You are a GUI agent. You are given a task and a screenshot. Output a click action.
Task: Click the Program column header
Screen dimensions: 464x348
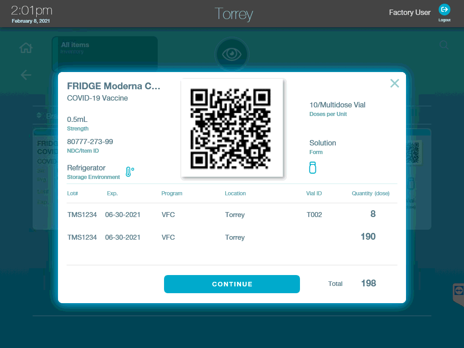172,193
